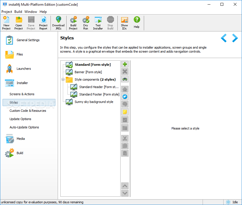Click the Save Project floppy icon
The image size is (242, 205).
tap(31, 23)
